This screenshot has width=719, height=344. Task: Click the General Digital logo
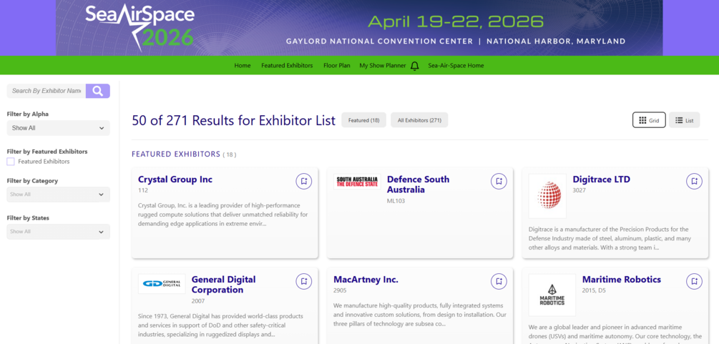tap(162, 284)
